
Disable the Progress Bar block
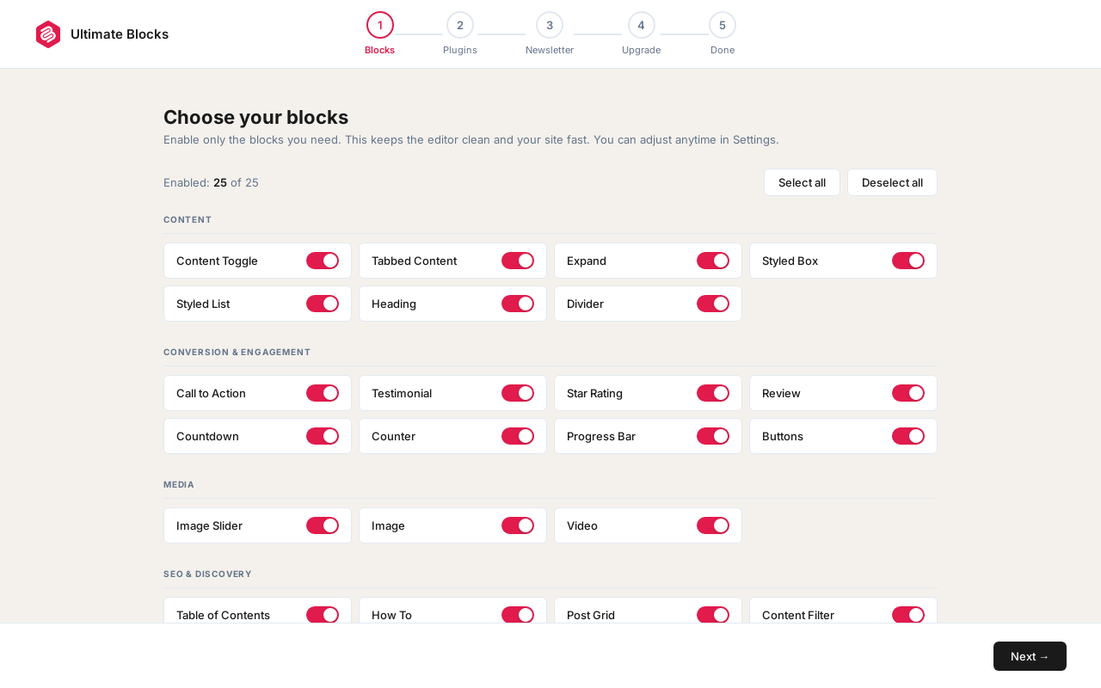point(713,436)
